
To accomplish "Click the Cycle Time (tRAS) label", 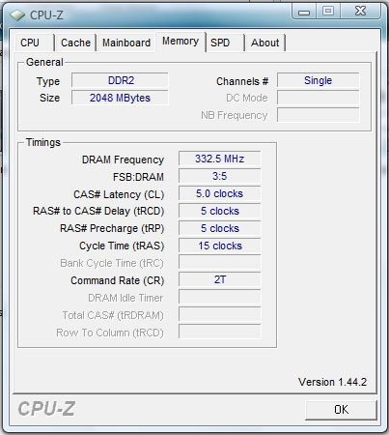I will tap(122, 246).
